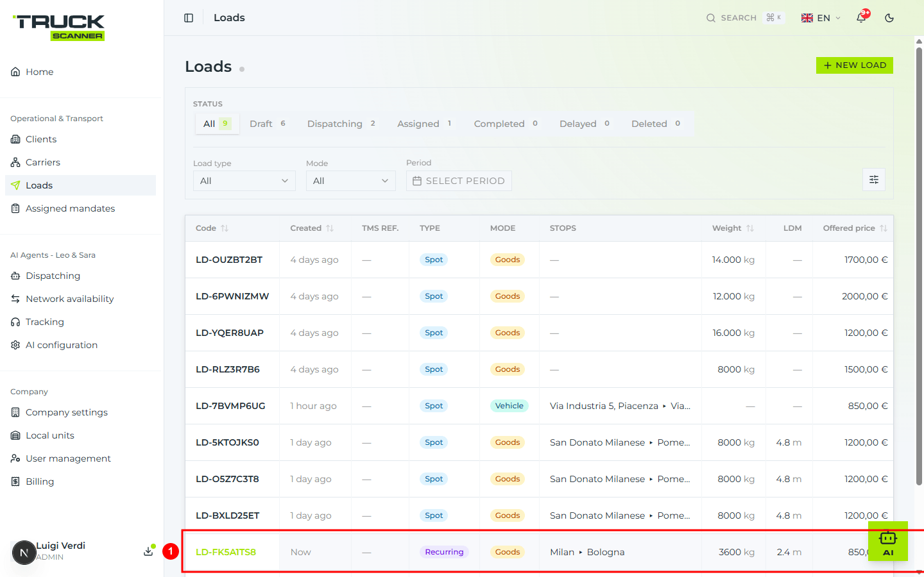Open load LD-O5Z7C3T8
Screen dimensions: 924x577
tap(227, 479)
